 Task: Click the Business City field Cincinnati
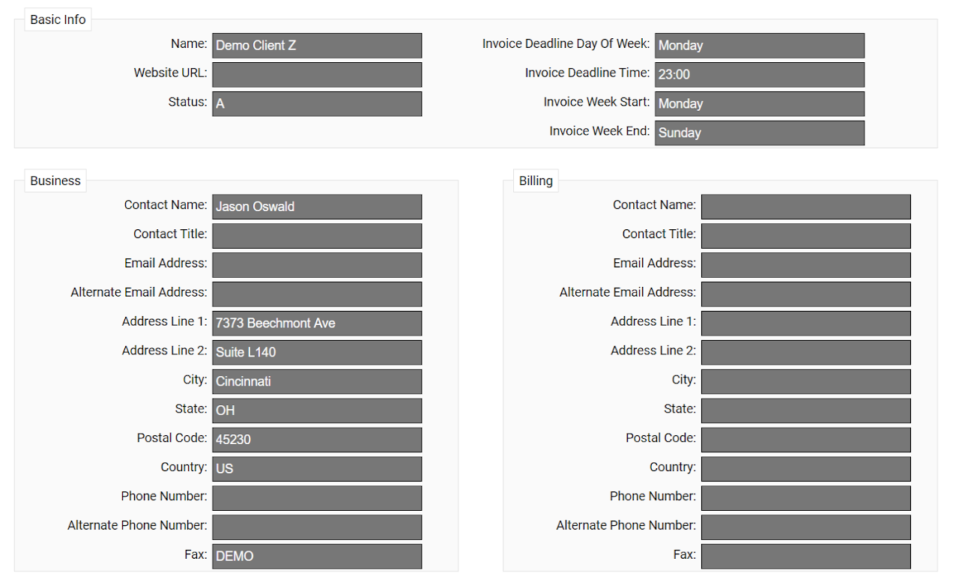click(317, 381)
